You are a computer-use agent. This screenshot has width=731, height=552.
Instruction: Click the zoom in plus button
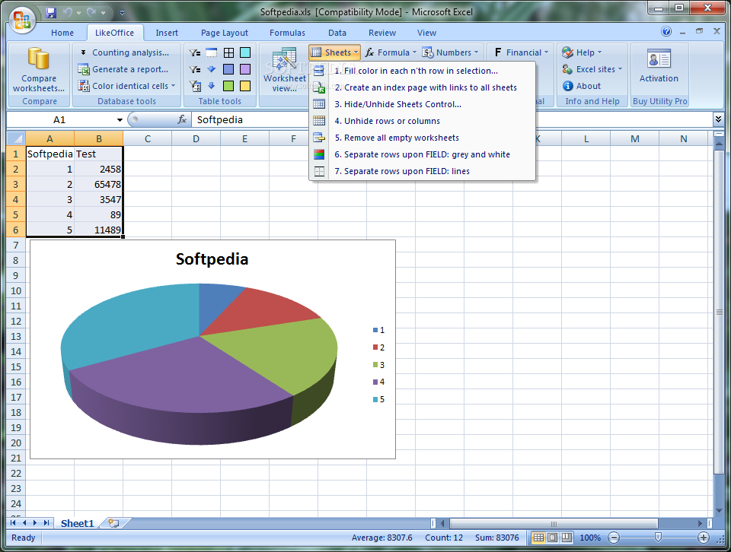(703, 538)
